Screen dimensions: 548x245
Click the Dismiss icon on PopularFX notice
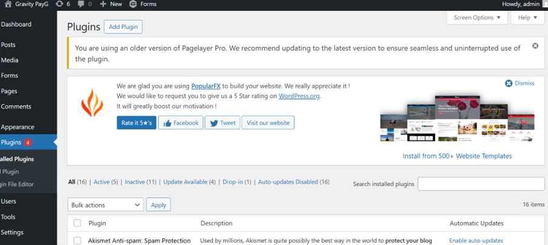pyautogui.click(x=509, y=83)
